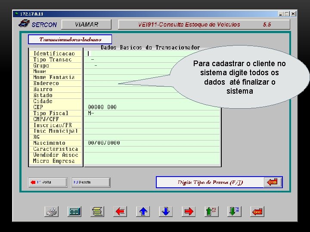The image size is (310, 232).
Task: Click the VIAMAR button
Action: 87,24
